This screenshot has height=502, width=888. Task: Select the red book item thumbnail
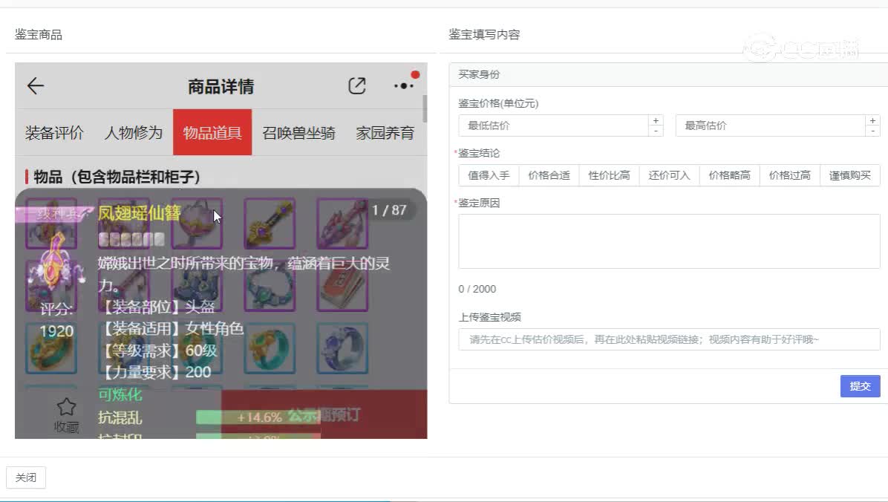click(342, 286)
